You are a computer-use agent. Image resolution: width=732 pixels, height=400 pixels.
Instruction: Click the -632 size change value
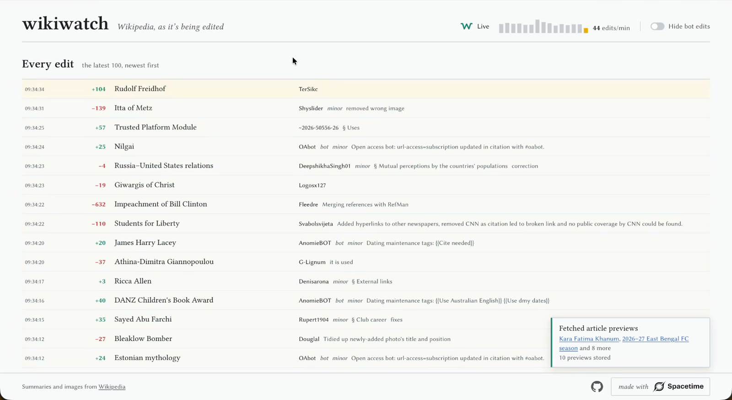click(x=98, y=204)
